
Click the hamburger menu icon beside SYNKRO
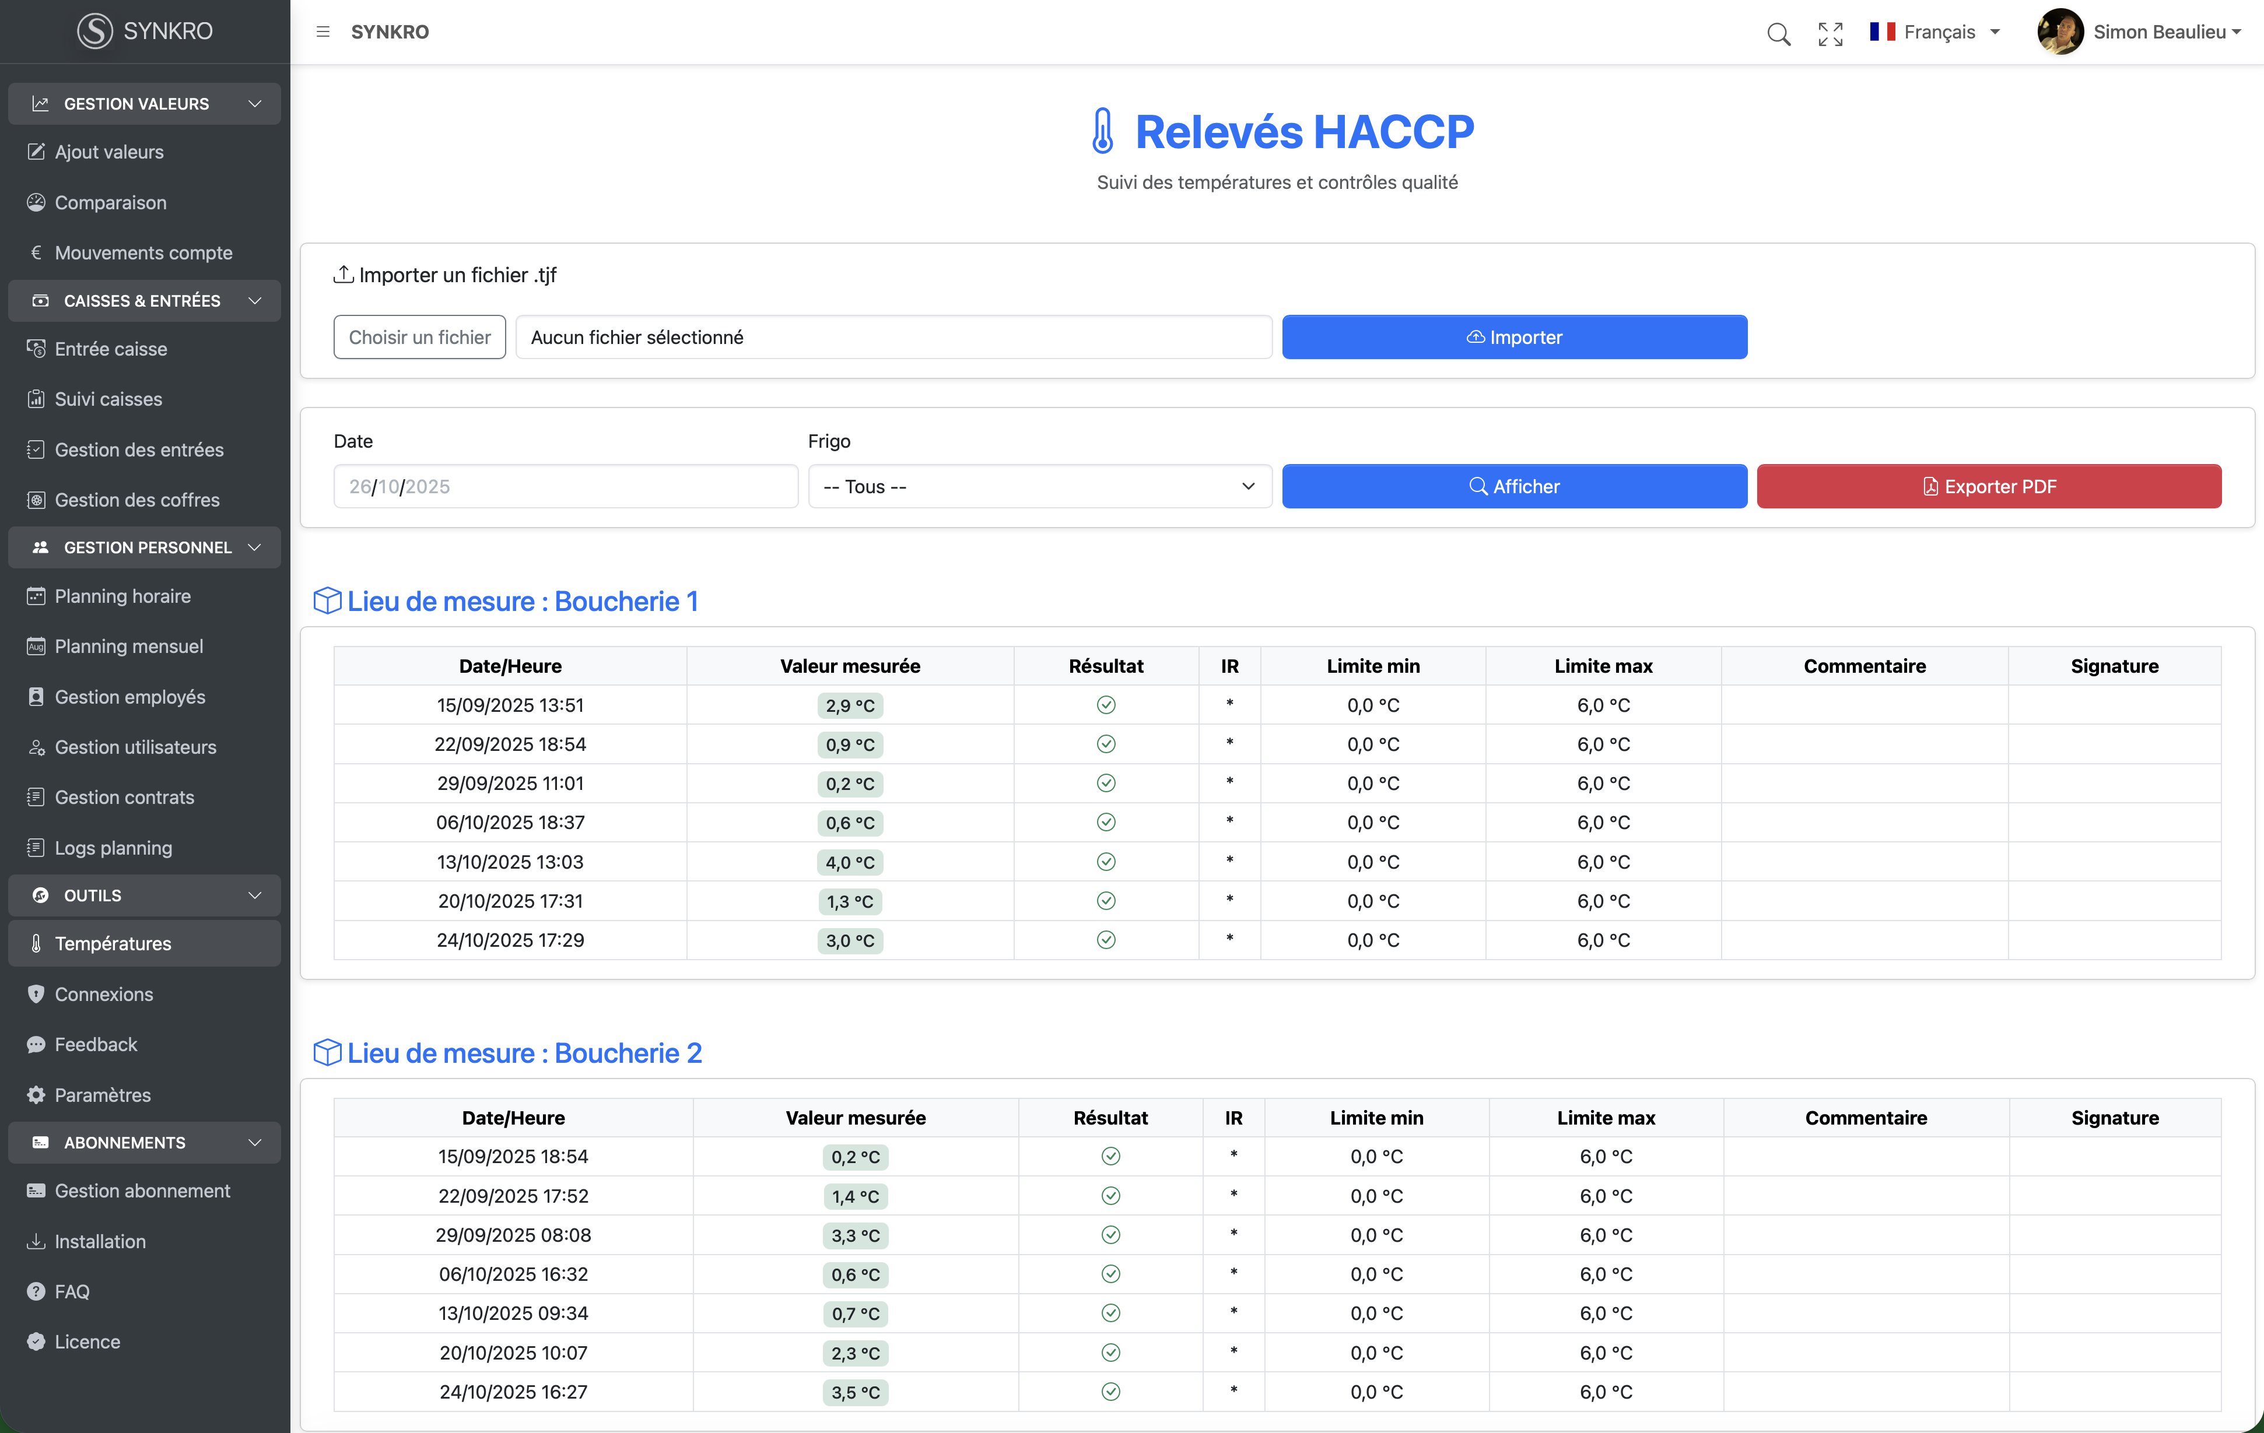(x=323, y=32)
